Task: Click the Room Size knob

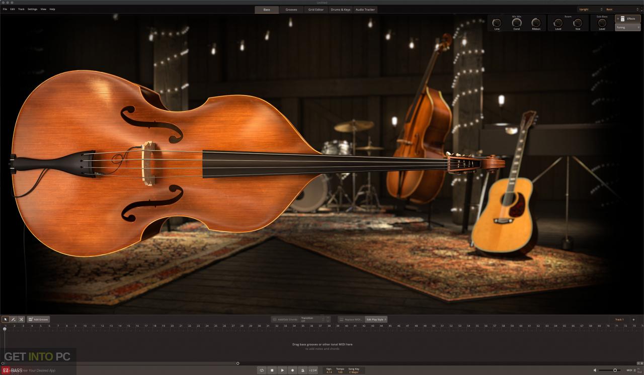Action: [x=578, y=23]
